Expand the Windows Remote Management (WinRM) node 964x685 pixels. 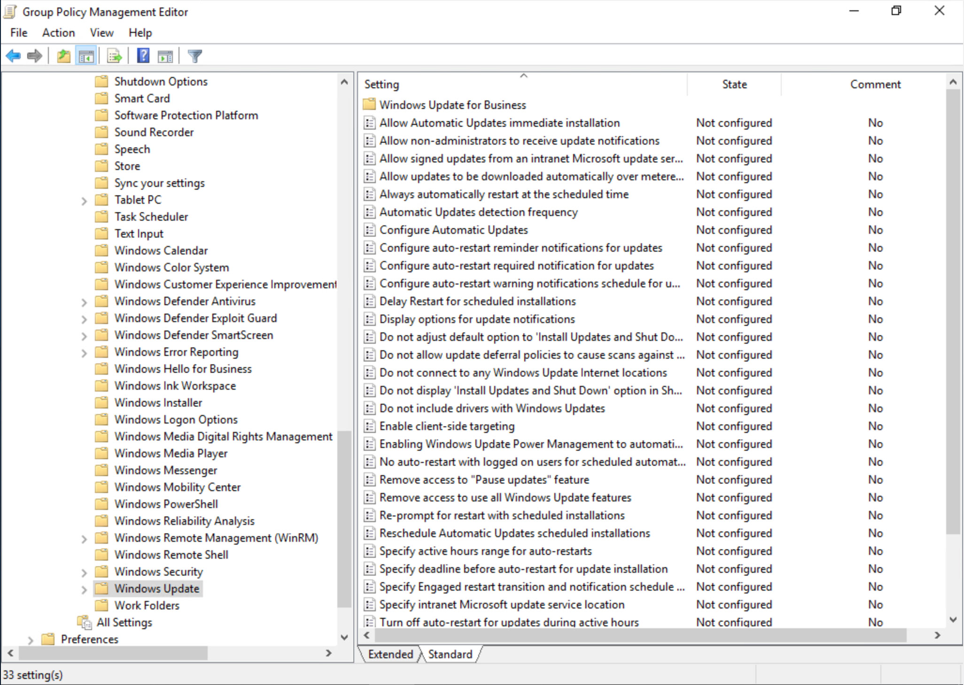pos(84,539)
